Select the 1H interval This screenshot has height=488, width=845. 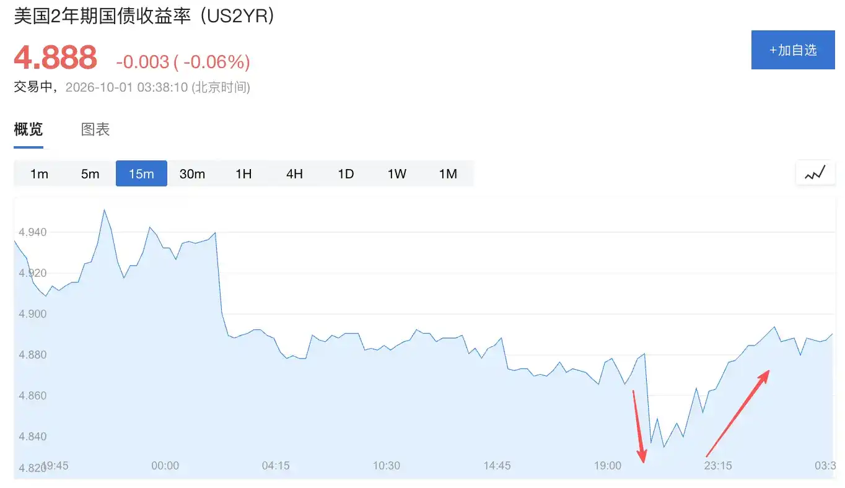[243, 173]
